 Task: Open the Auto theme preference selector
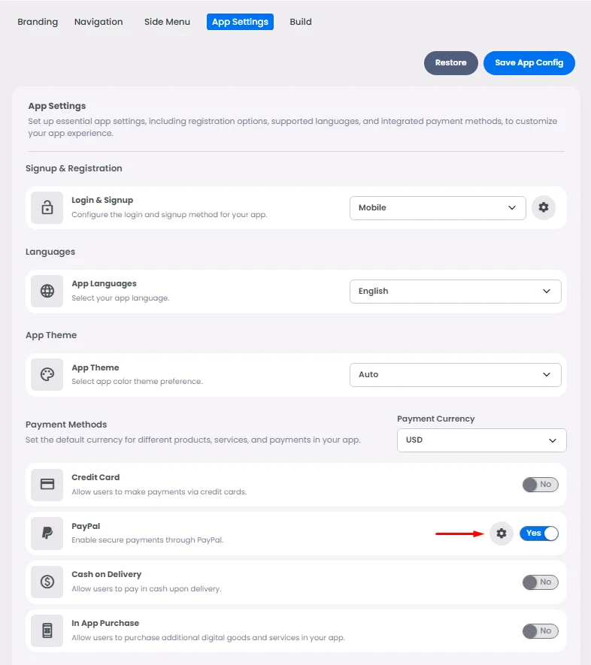point(455,374)
